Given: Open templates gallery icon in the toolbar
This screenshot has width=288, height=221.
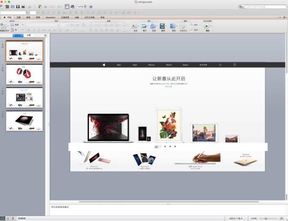Looking at the screenshot, I should click(7, 7).
